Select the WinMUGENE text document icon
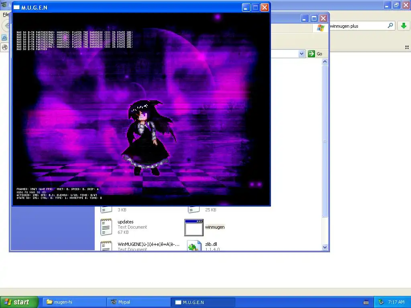The height and width of the screenshot is (308, 411). click(106, 246)
